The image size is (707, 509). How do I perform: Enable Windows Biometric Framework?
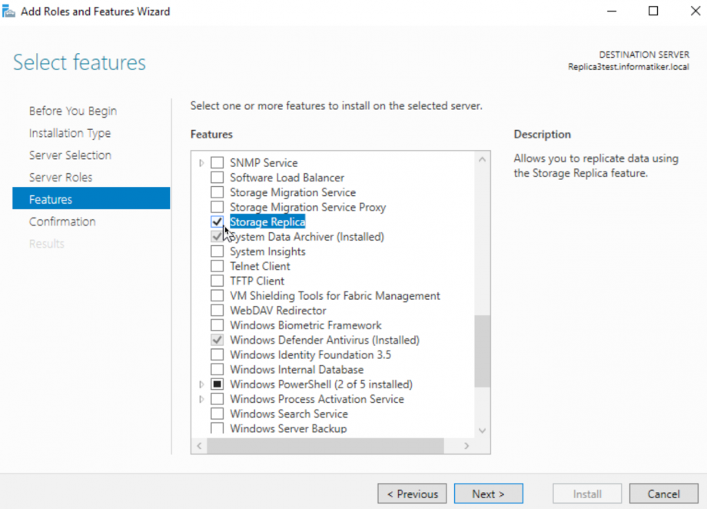217,324
